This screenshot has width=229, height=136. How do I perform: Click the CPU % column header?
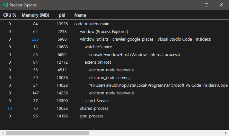click(x=10, y=15)
